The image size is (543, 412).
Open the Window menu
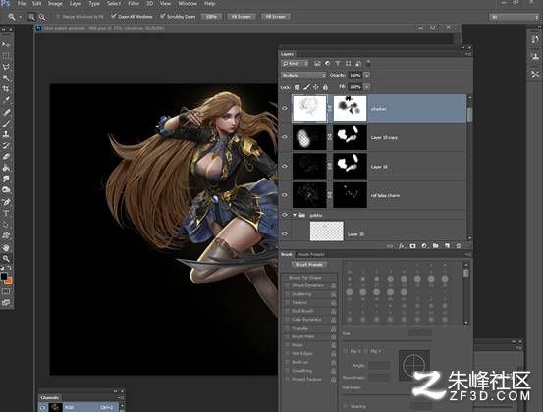click(188, 4)
